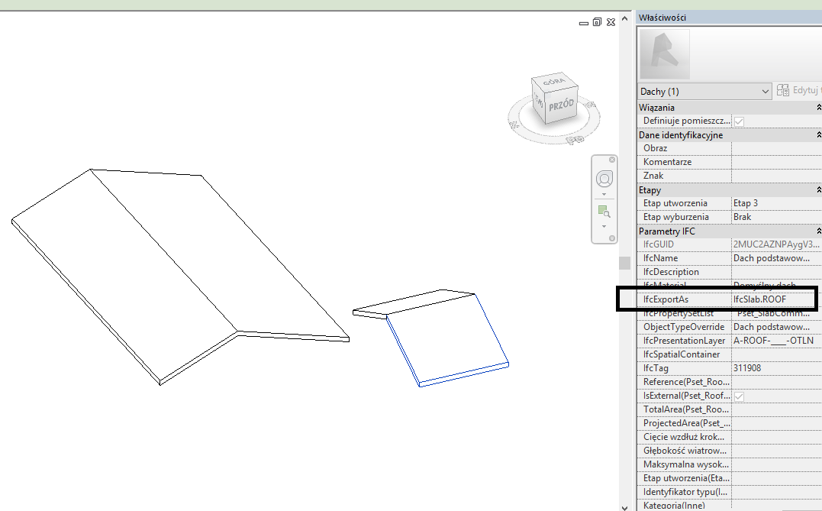Click the vertical scrollbar thumb of the view
The height and width of the screenshot is (511, 822).
point(624,263)
